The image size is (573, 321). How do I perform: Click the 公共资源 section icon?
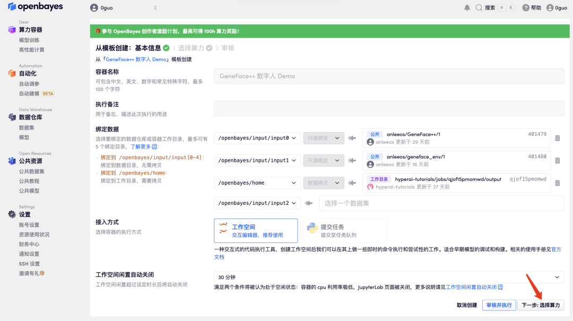(x=13, y=161)
